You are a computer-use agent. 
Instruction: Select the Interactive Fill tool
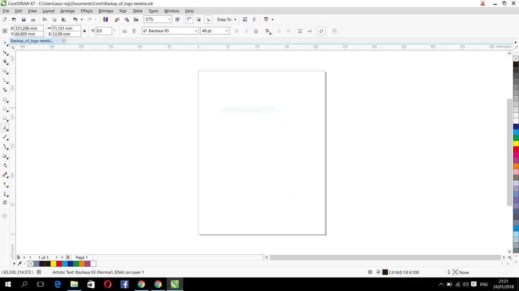coord(5,184)
